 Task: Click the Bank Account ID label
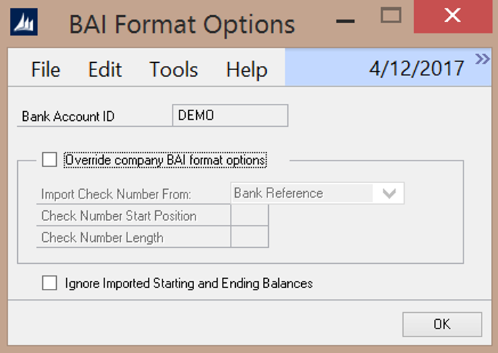(x=68, y=116)
